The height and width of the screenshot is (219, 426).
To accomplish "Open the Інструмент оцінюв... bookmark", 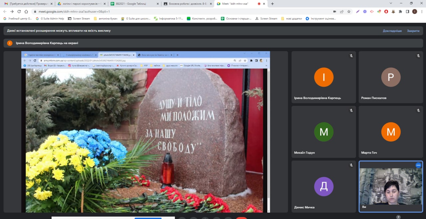I will (x=321, y=19).
